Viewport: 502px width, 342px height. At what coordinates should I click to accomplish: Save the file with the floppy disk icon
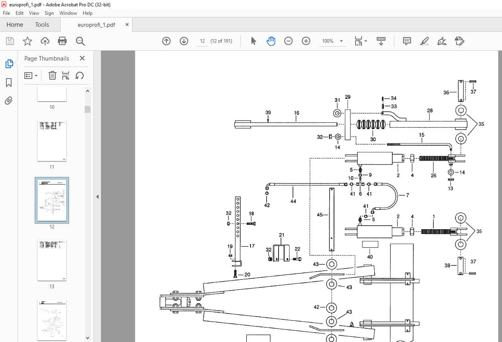pos(10,41)
